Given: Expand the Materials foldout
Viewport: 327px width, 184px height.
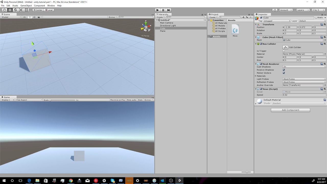Looking at the screenshot, I should (256, 76).
